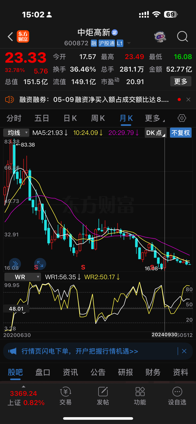
Task: Switch to the 资讯 tab
Action: [70, 372]
